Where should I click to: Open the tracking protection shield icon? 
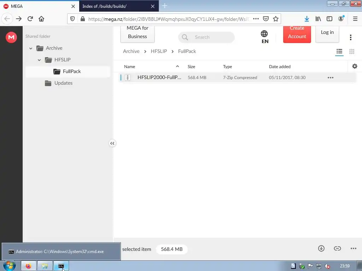coord(72,19)
